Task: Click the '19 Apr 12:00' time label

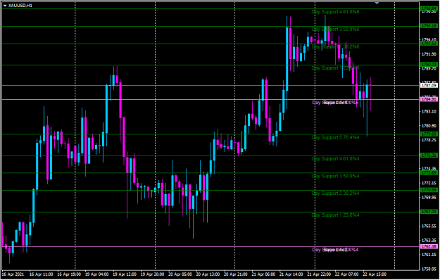Action: click(125, 274)
